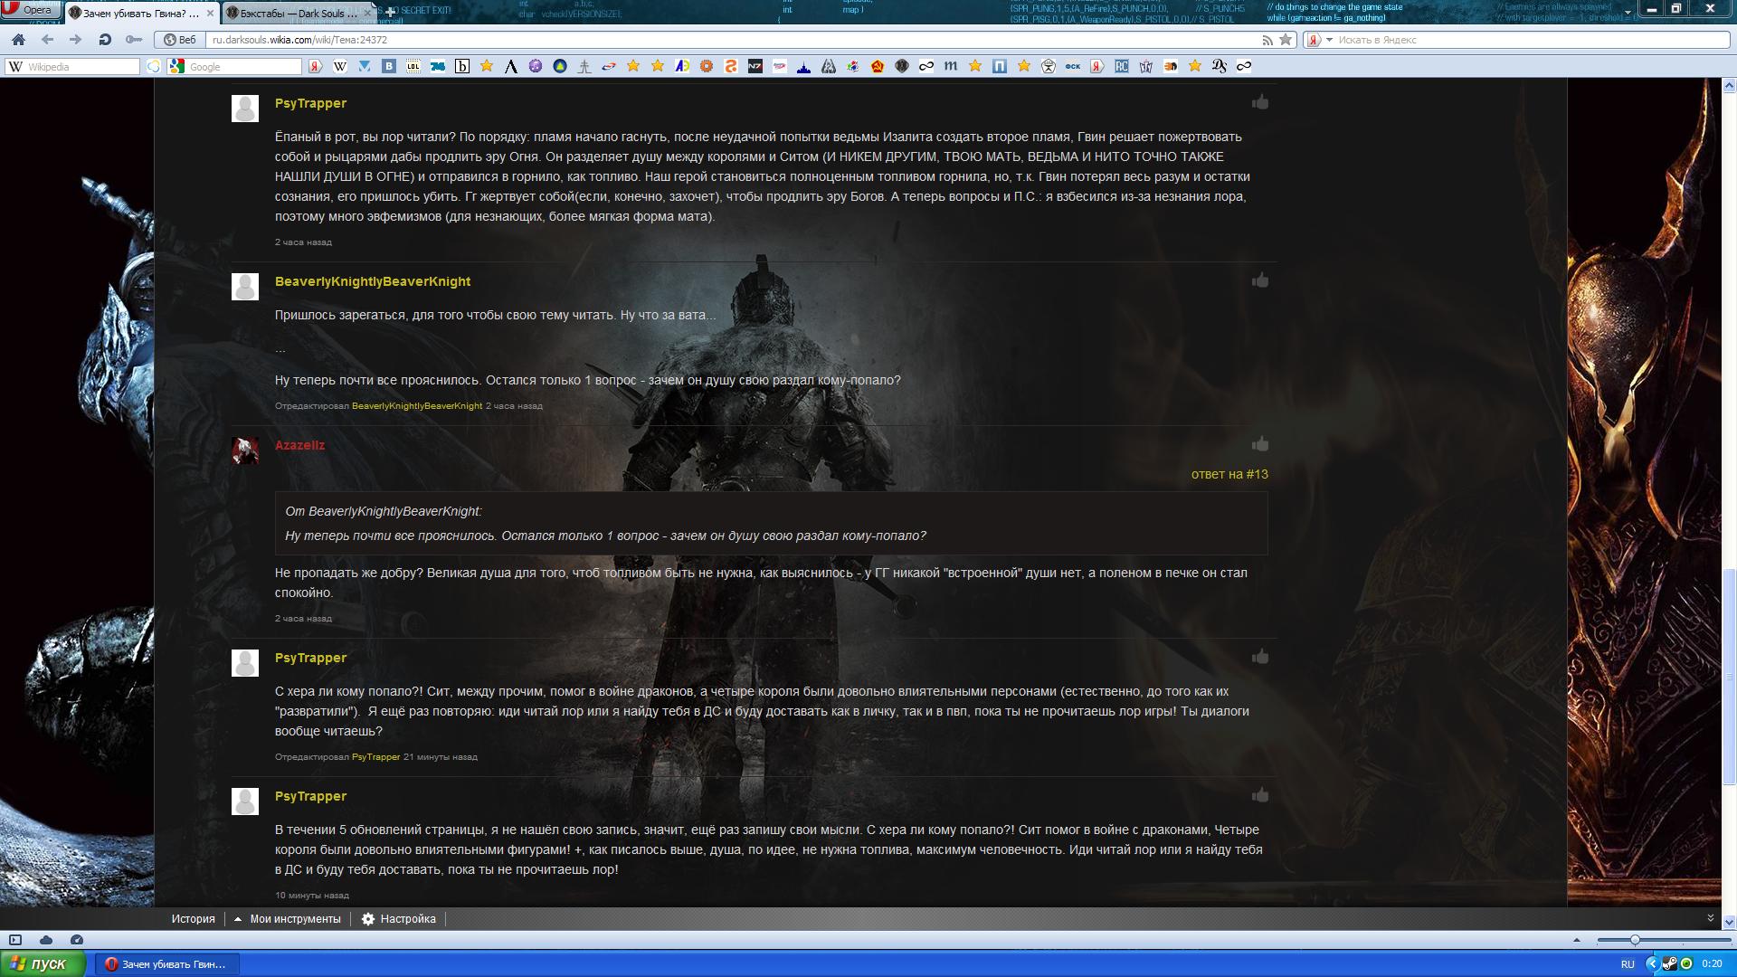Click the page scroll-up arrow

click(1729, 86)
